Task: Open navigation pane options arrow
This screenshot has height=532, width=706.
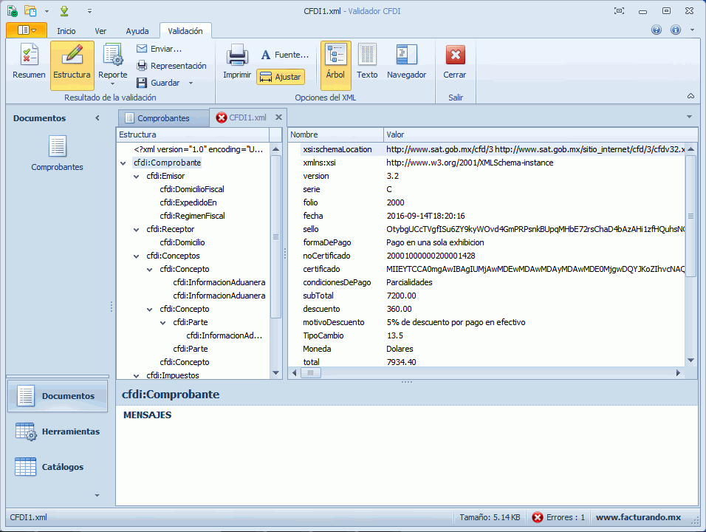Action: click(x=97, y=496)
